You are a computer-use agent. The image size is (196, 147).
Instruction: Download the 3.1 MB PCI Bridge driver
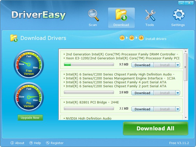coord(142,109)
